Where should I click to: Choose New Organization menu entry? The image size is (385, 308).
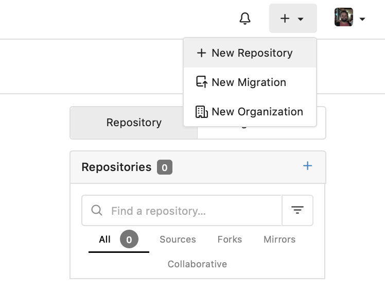point(250,112)
